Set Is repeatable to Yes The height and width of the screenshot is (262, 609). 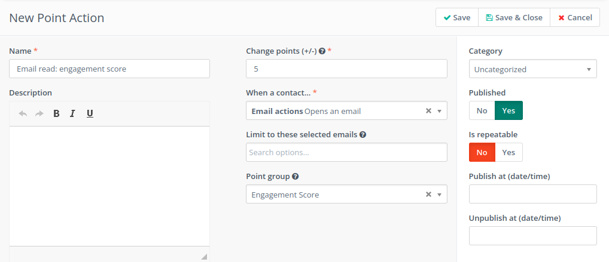tap(508, 152)
